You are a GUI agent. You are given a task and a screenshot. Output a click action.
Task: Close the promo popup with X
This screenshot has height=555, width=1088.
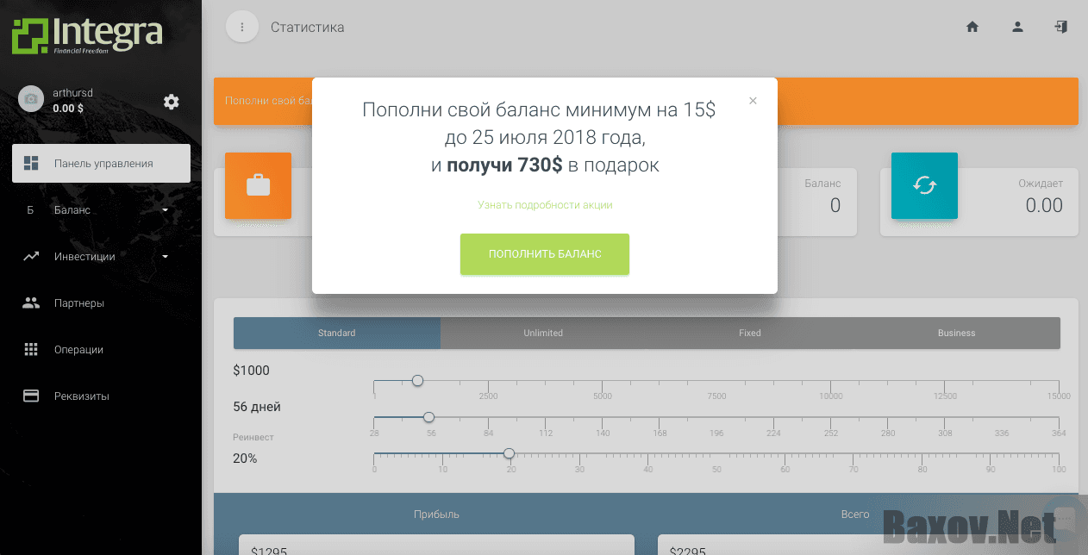(753, 101)
